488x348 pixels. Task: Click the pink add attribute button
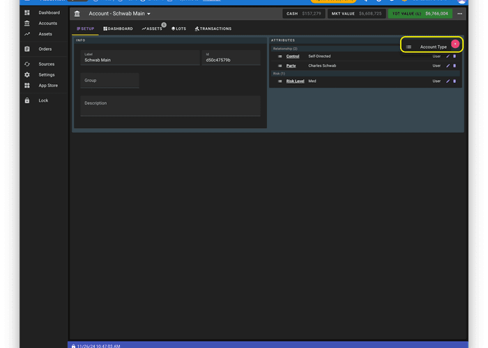455,44
